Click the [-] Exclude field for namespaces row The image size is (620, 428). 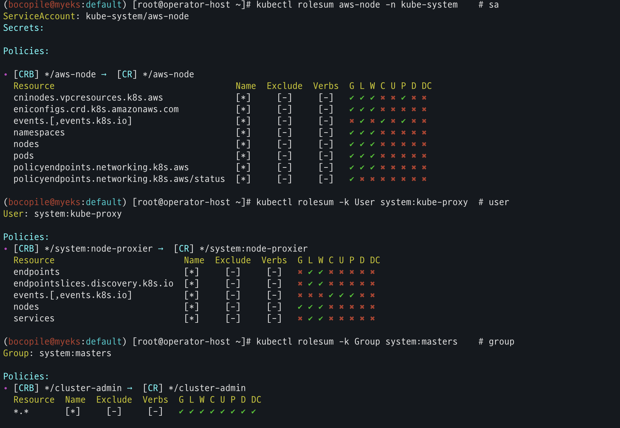pyautogui.click(x=284, y=133)
